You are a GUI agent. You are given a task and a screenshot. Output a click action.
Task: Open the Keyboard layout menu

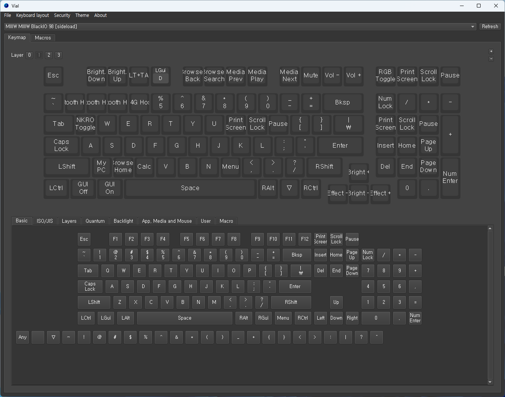tap(32, 15)
